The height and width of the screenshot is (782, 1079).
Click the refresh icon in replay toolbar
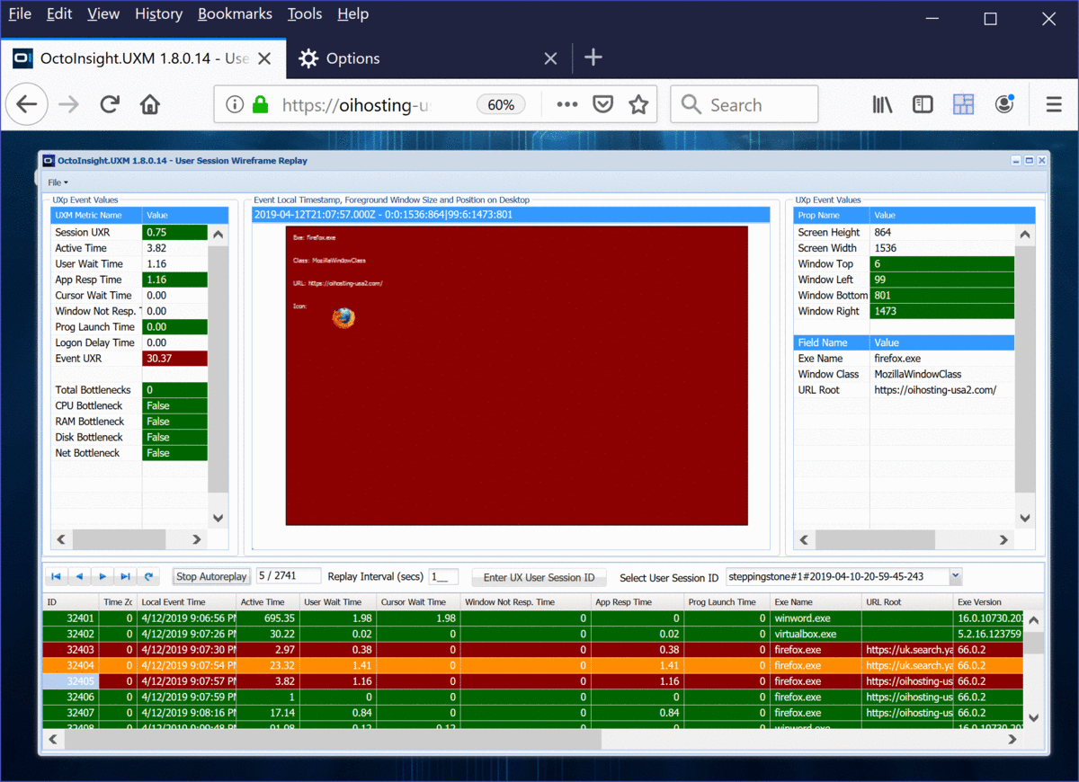[149, 576]
